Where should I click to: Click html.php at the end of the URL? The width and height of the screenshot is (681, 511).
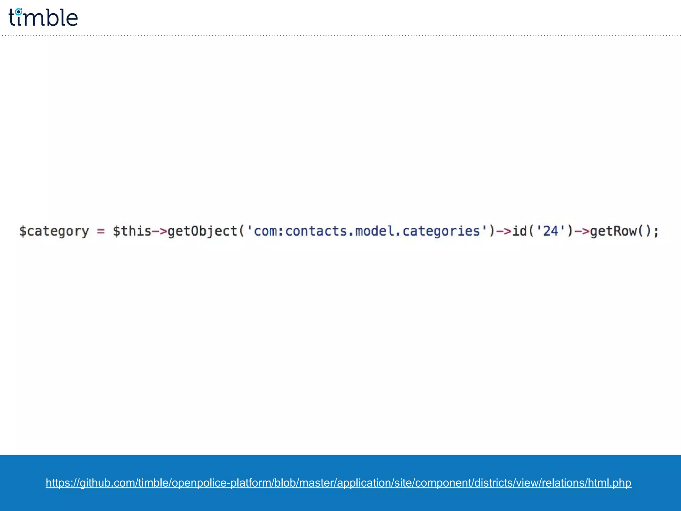610,482
